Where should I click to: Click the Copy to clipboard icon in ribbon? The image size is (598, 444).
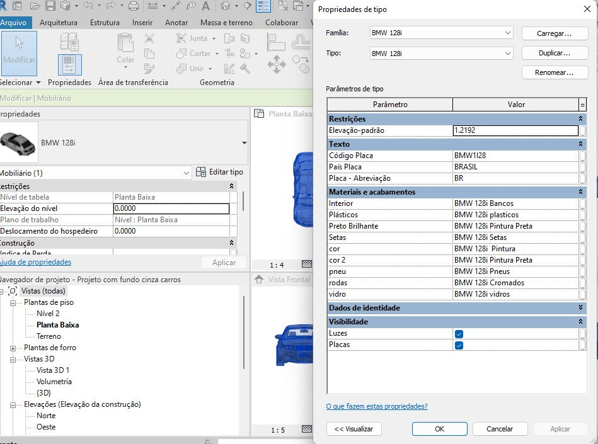(149, 54)
